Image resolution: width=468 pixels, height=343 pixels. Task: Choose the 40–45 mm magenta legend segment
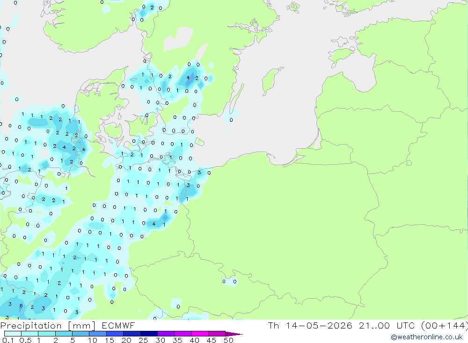coord(200,334)
